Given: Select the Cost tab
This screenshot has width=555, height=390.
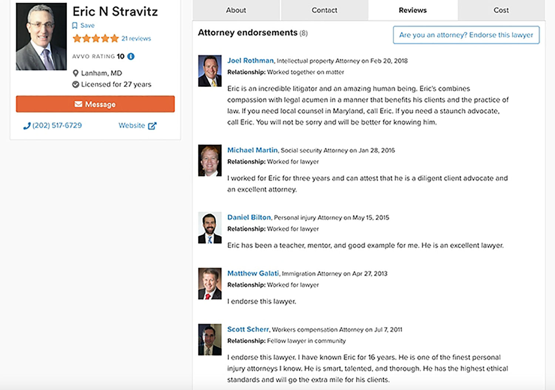Looking at the screenshot, I should tap(501, 10).
